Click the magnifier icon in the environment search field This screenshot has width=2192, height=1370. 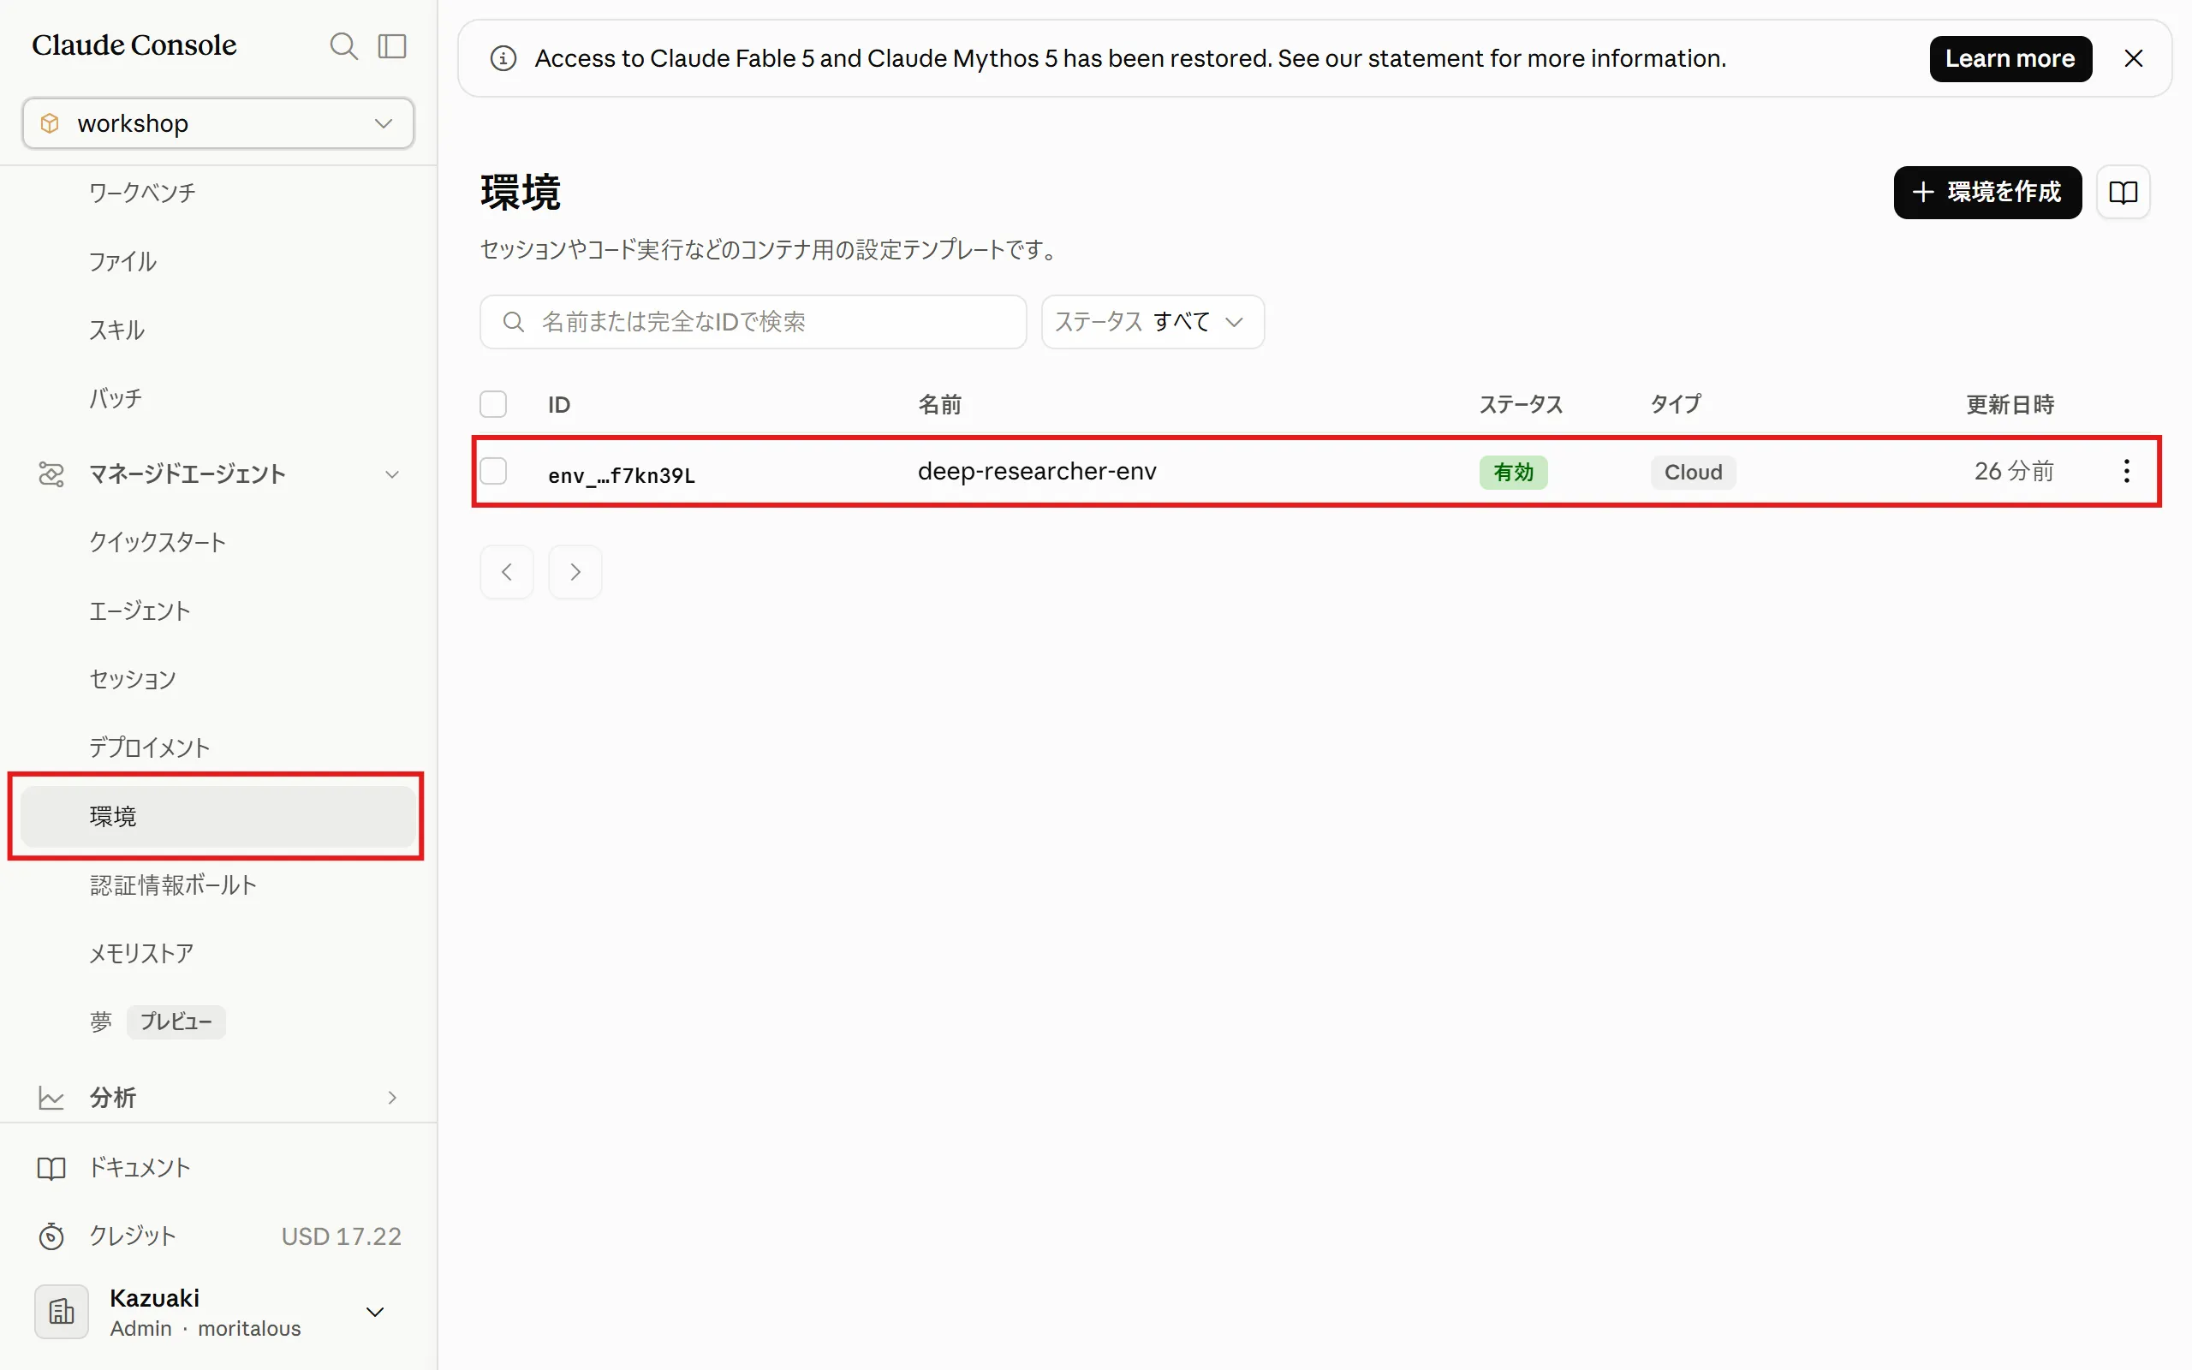(x=514, y=322)
